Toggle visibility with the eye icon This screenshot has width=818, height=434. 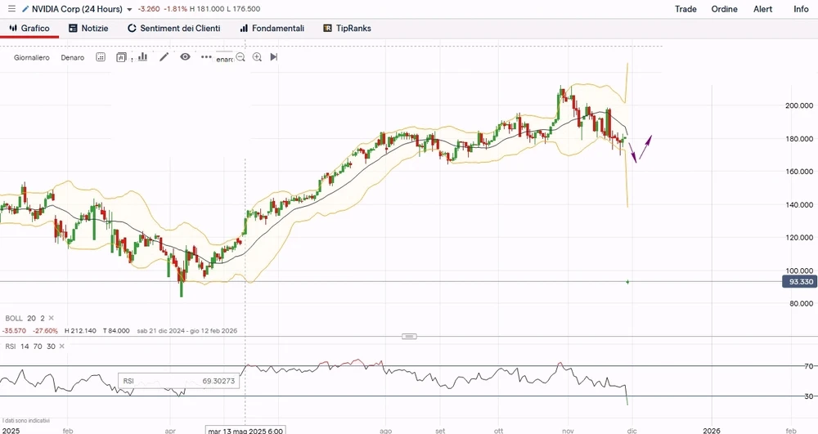(185, 57)
